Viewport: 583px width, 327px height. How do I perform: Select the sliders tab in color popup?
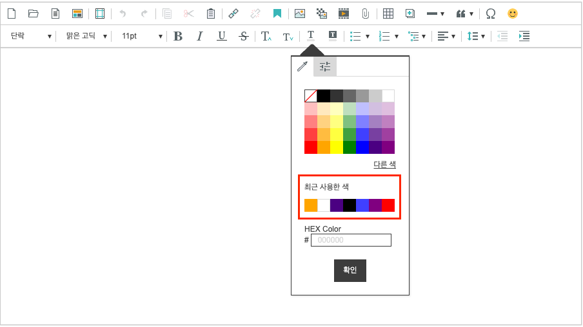click(325, 66)
